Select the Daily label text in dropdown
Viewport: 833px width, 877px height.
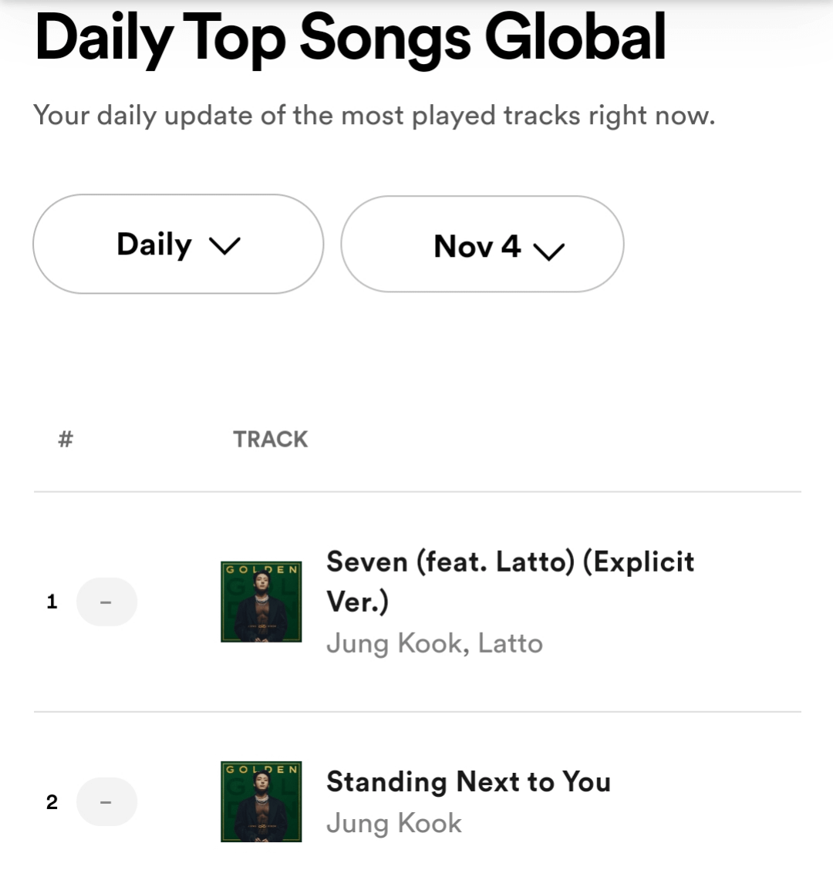pyautogui.click(x=154, y=245)
